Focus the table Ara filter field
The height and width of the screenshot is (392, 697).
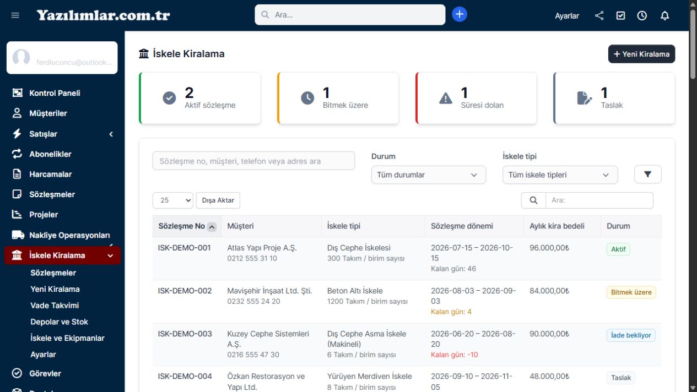(599, 200)
